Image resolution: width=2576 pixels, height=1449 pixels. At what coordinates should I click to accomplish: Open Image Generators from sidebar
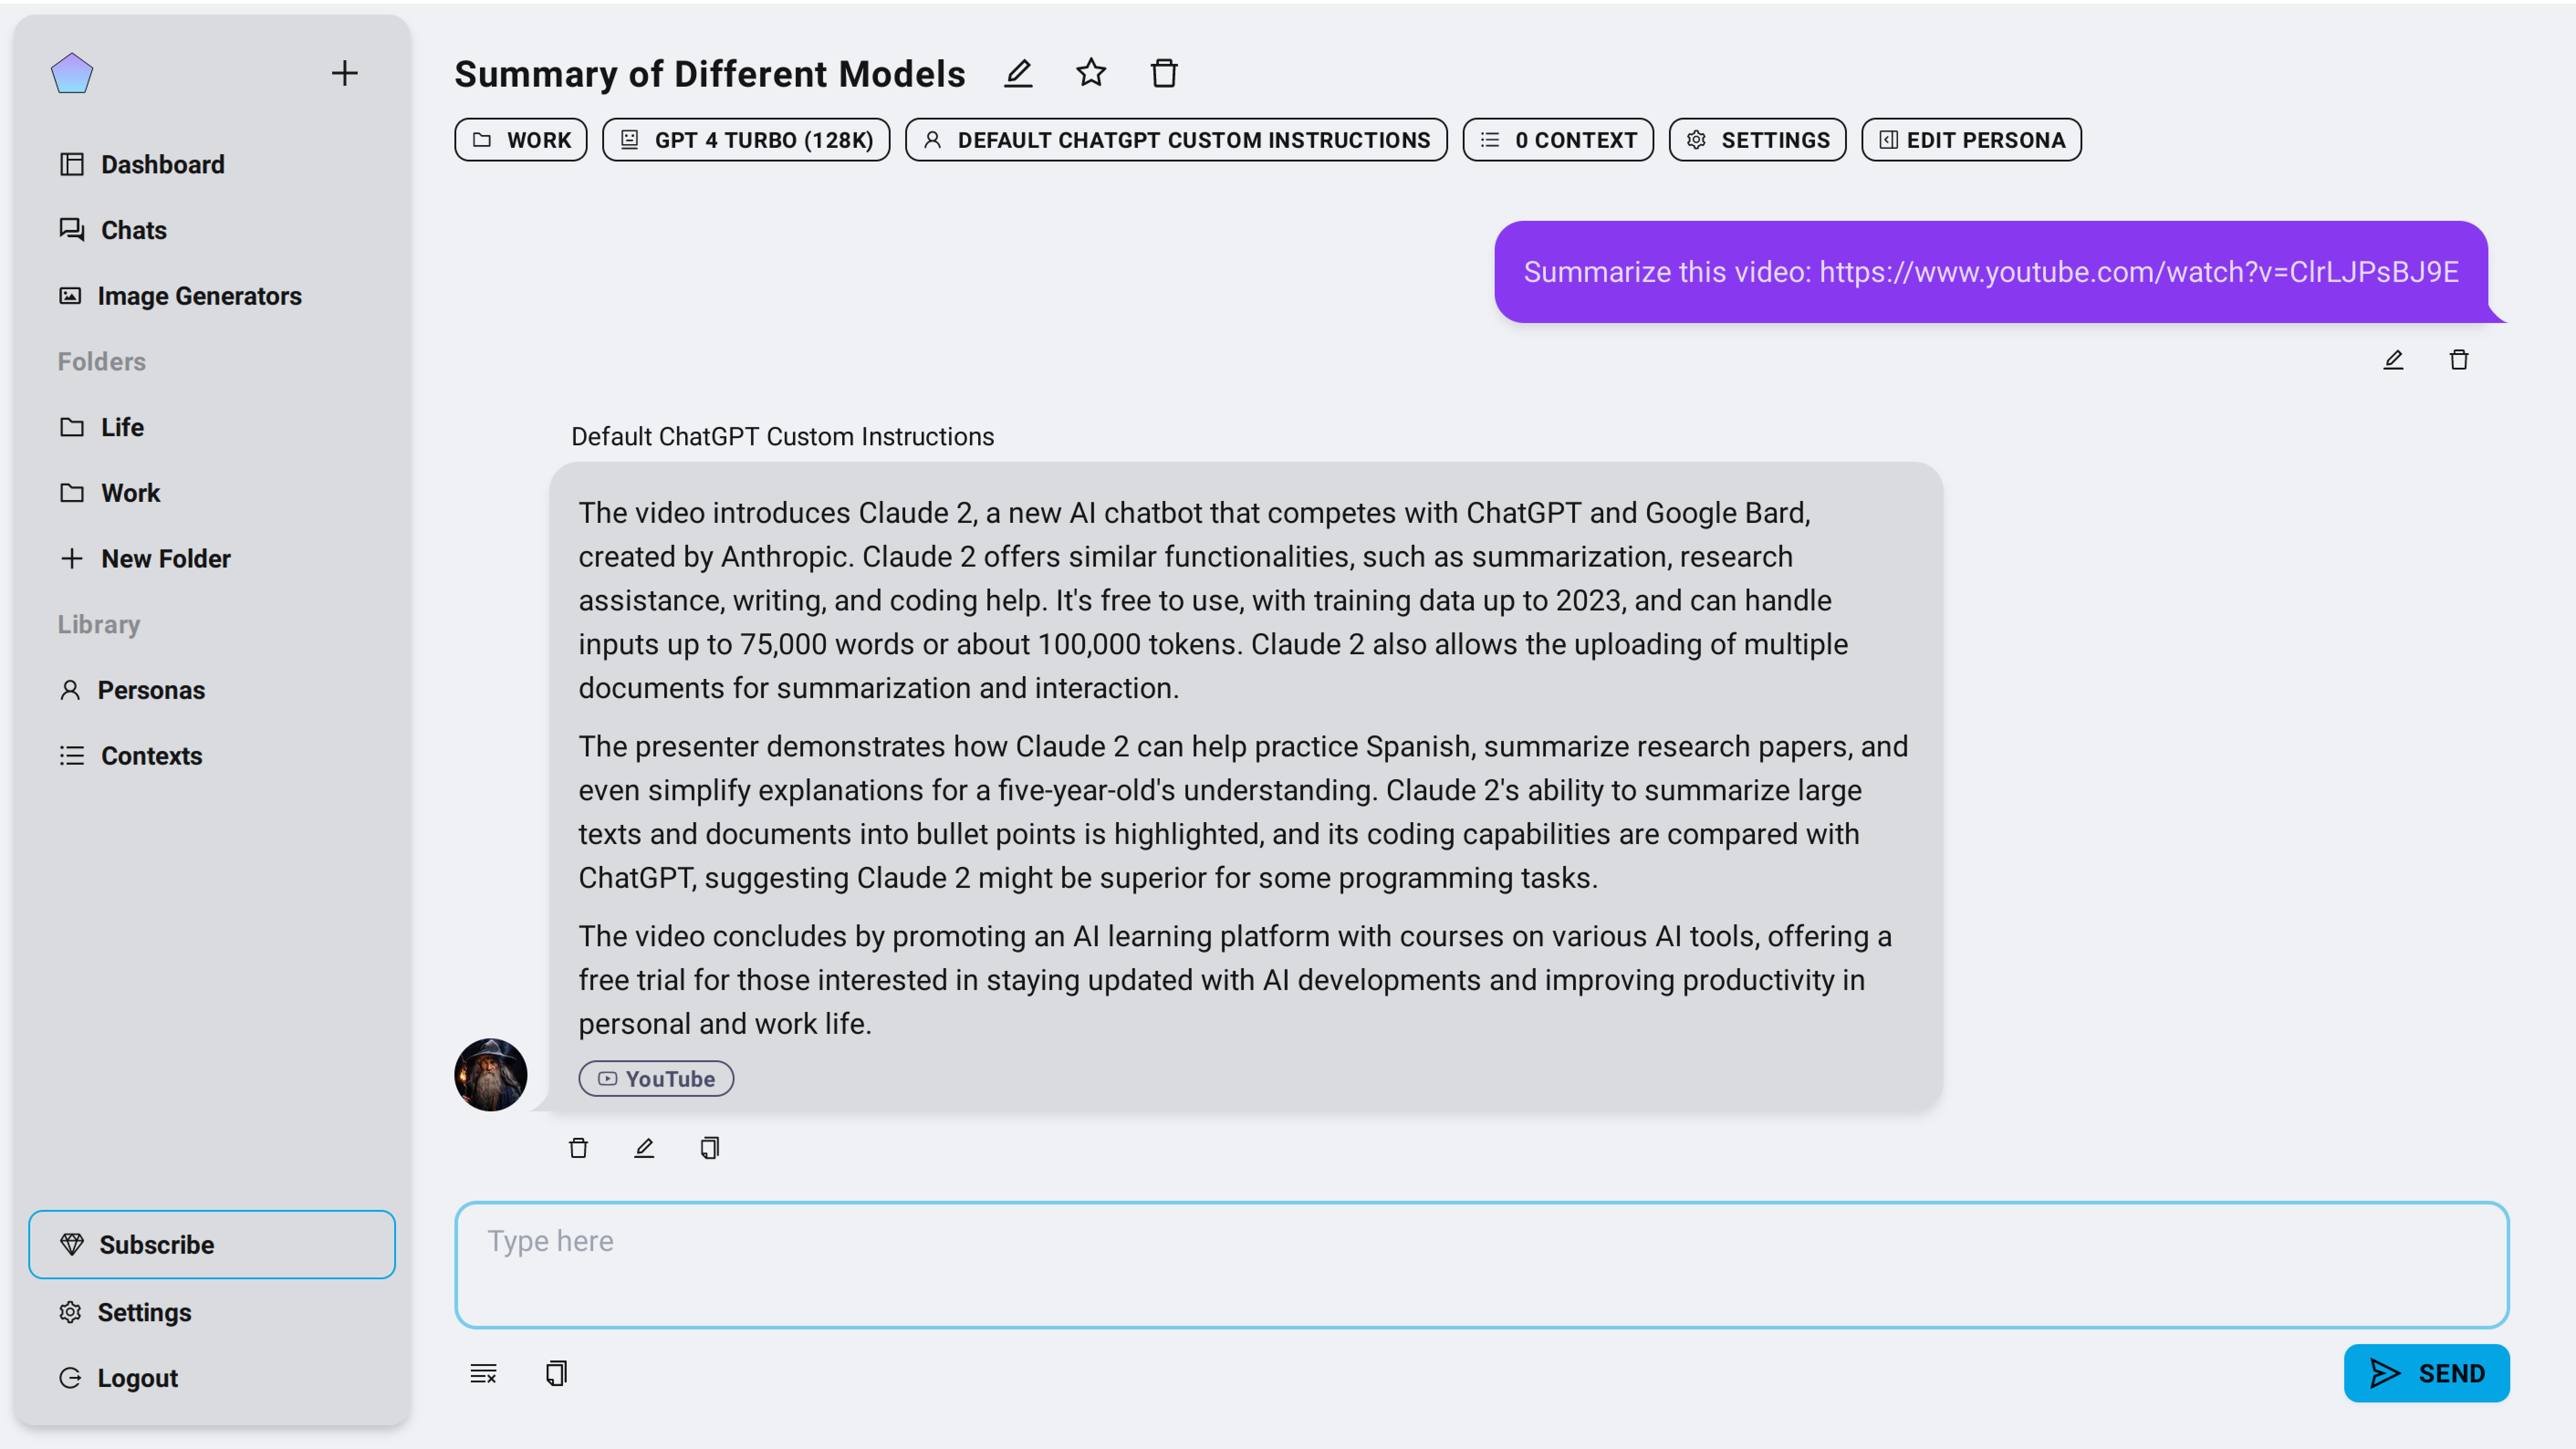pyautogui.click(x=199, y=296)
